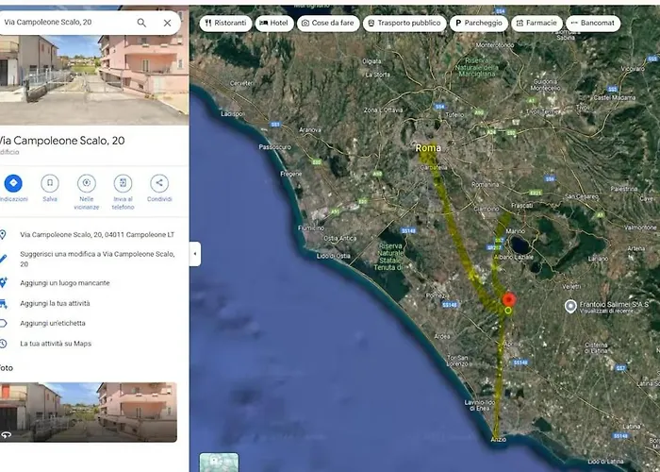Collapse the side panel with arrow tab

(195, 254)
